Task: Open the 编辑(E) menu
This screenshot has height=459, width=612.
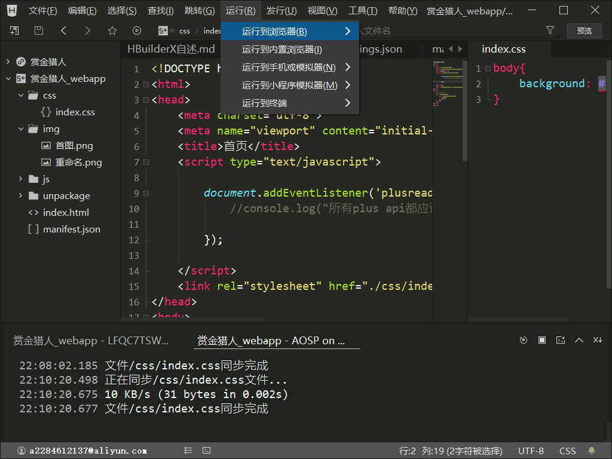Action: coord(82,11)
